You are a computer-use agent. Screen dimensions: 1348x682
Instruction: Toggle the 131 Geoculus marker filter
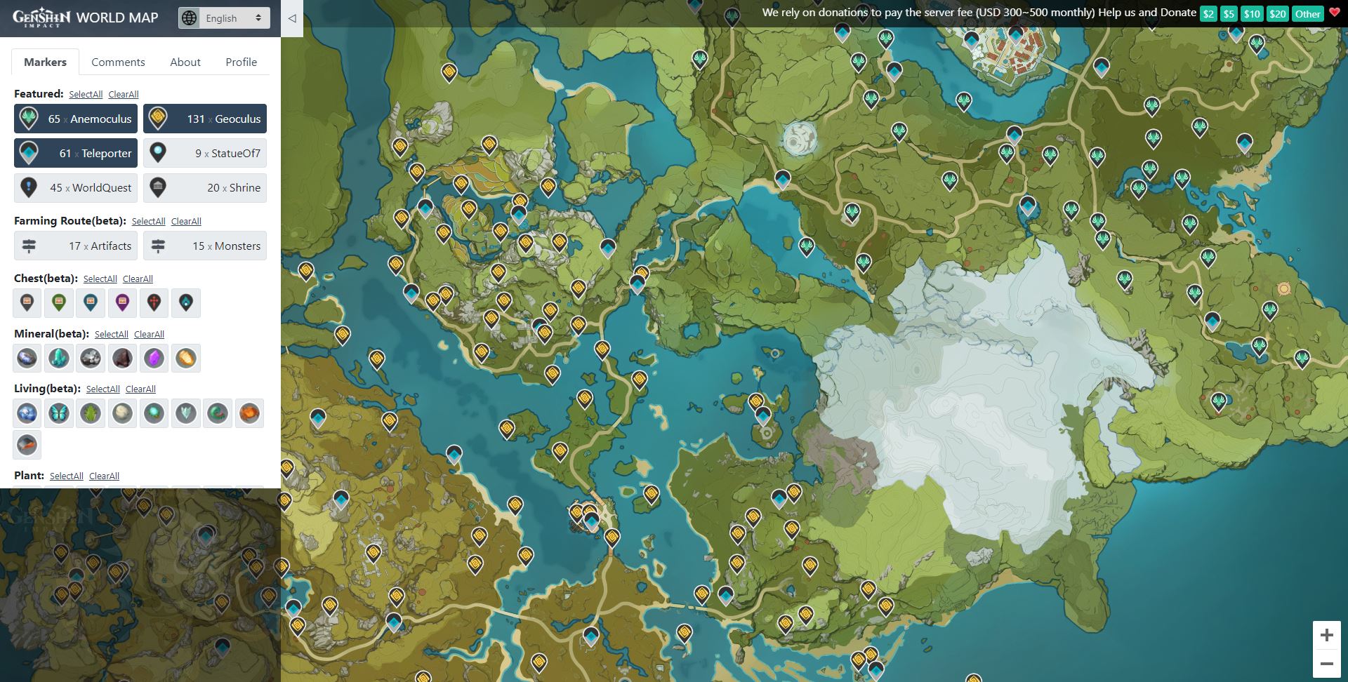pyautogui.click(x=205, y=119)
